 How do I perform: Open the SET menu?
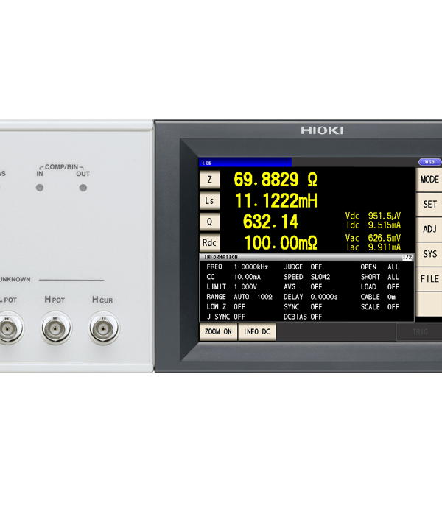(429, 205)
